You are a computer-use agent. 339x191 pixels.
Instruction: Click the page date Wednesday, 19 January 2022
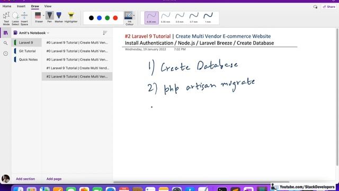coord(146,49)
